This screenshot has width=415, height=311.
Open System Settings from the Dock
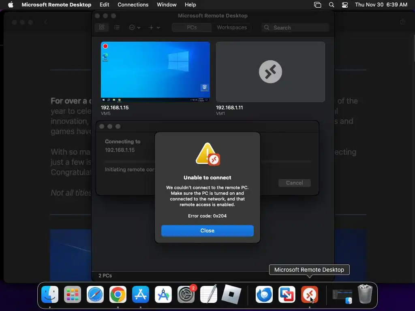186,294
